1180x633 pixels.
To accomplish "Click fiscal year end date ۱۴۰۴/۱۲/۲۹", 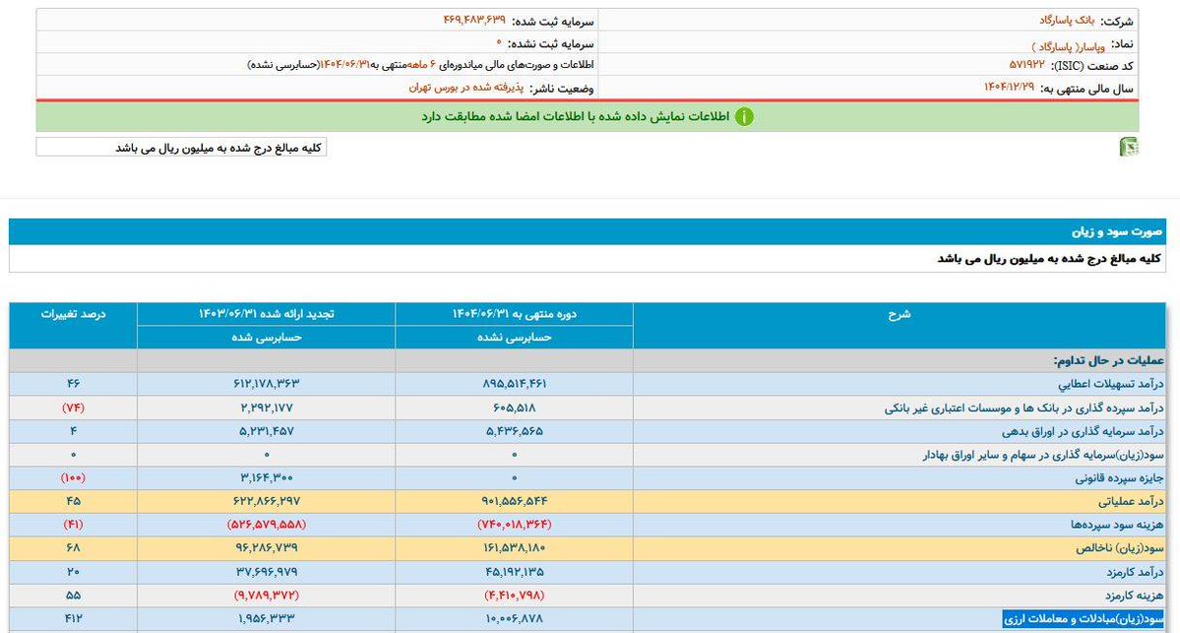I will click(x=1009, y=88).
